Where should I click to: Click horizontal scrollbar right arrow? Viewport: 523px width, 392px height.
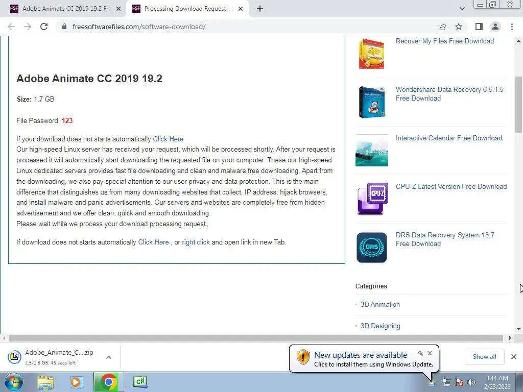[x=510, y=338]
